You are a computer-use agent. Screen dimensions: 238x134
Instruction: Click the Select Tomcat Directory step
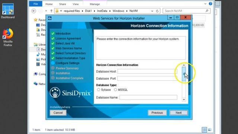click(x=71, y=53)
